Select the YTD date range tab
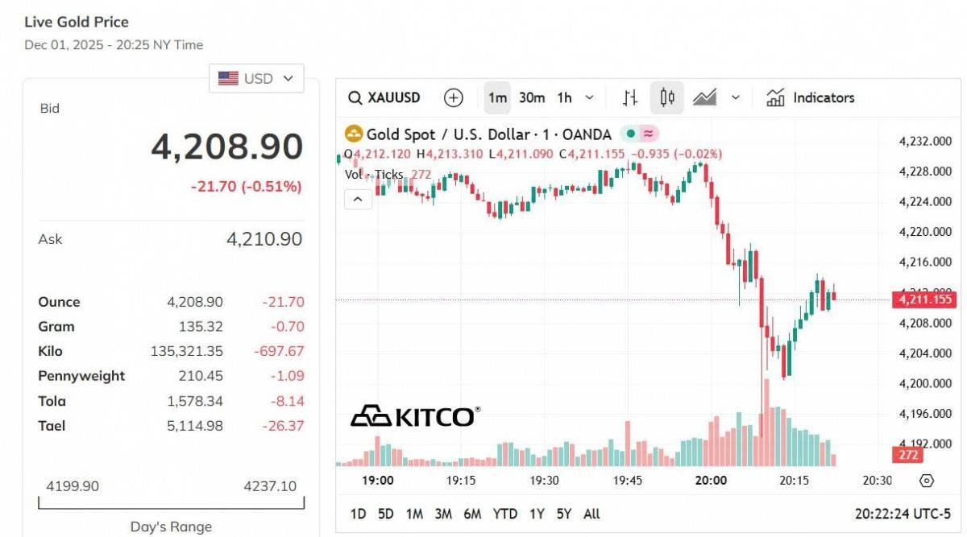 tap(505, 514)
